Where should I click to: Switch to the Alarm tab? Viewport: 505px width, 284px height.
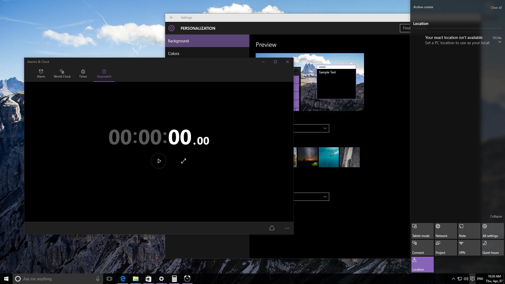coord(41,74)
